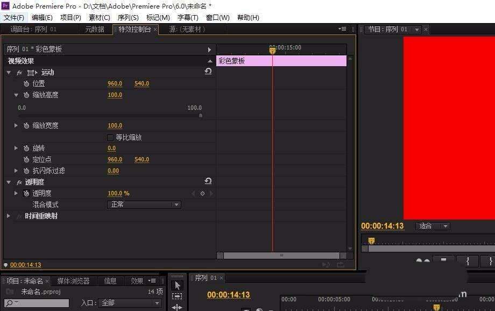The width and height of the screenshot is (495, 311).
Task: Toggle animation stopwatch for 位置
Action: [x=26, y=84]
